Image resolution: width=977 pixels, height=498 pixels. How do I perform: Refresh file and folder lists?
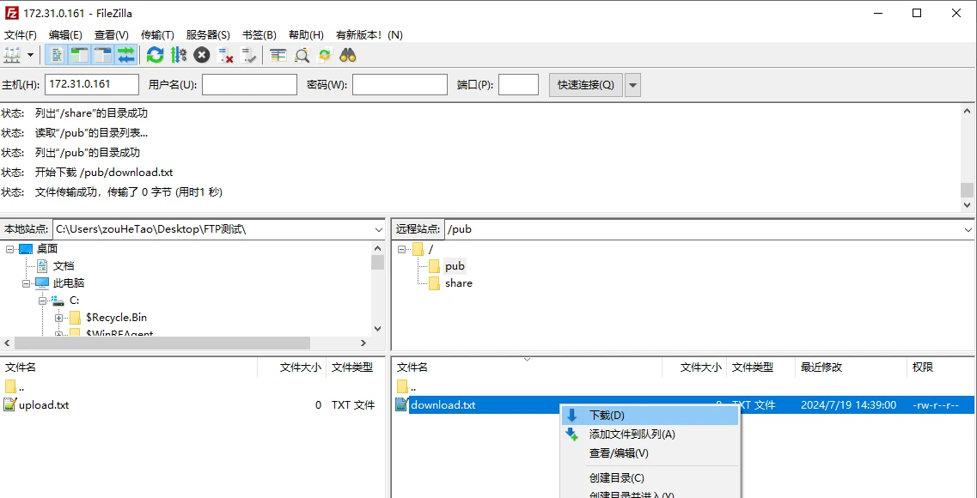(x=155, y=56)
